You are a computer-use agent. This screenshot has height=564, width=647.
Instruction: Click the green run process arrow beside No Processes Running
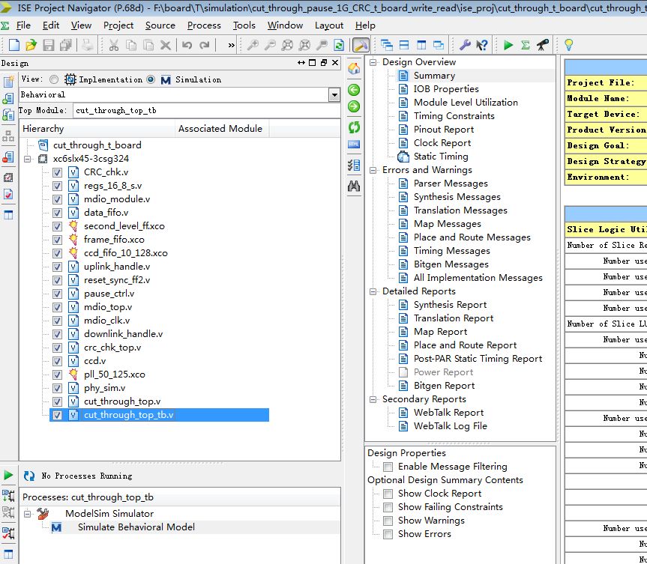7,475
